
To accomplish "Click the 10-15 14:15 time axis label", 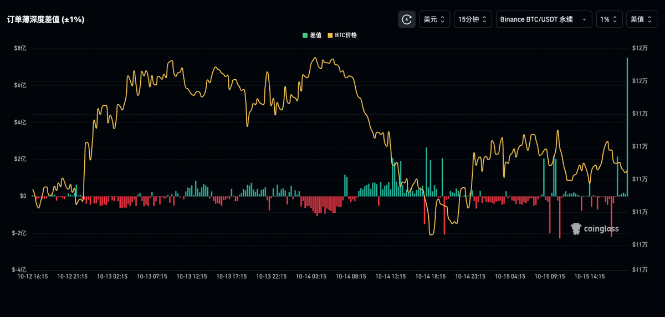I will point(590,276).
